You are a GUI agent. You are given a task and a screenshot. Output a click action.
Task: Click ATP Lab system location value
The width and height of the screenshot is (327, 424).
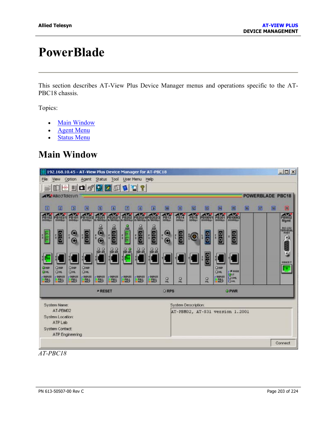click(x=60, y=323)
